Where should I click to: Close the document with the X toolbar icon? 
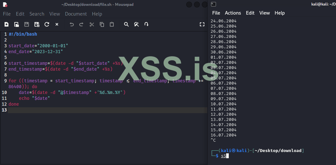(x=57, y=24)
